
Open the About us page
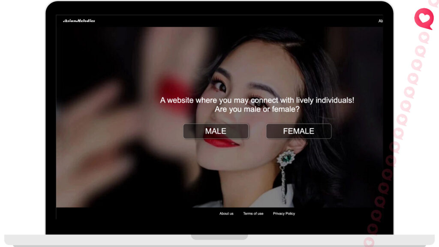226,214
